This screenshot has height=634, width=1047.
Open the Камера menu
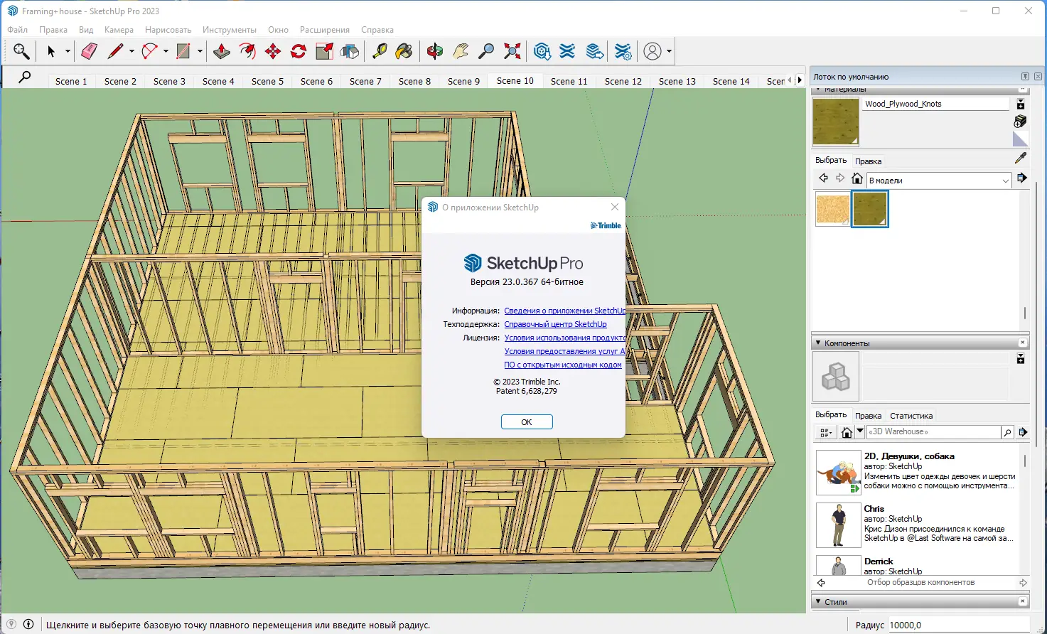[119, 30]
